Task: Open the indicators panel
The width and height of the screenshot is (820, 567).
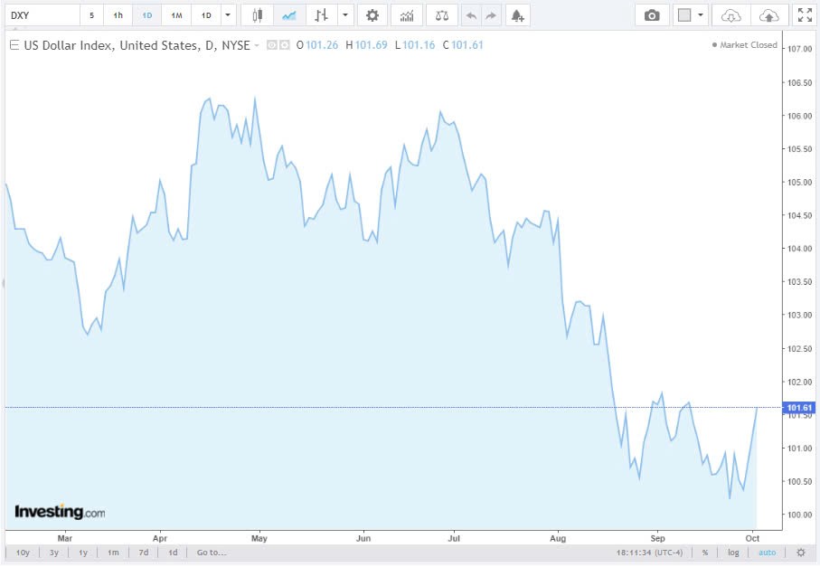Action: tap(407, 15)
